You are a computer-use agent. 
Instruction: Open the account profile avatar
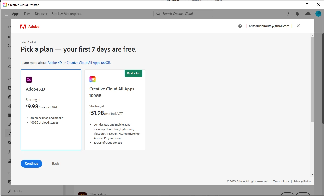(x=318, y=14)
